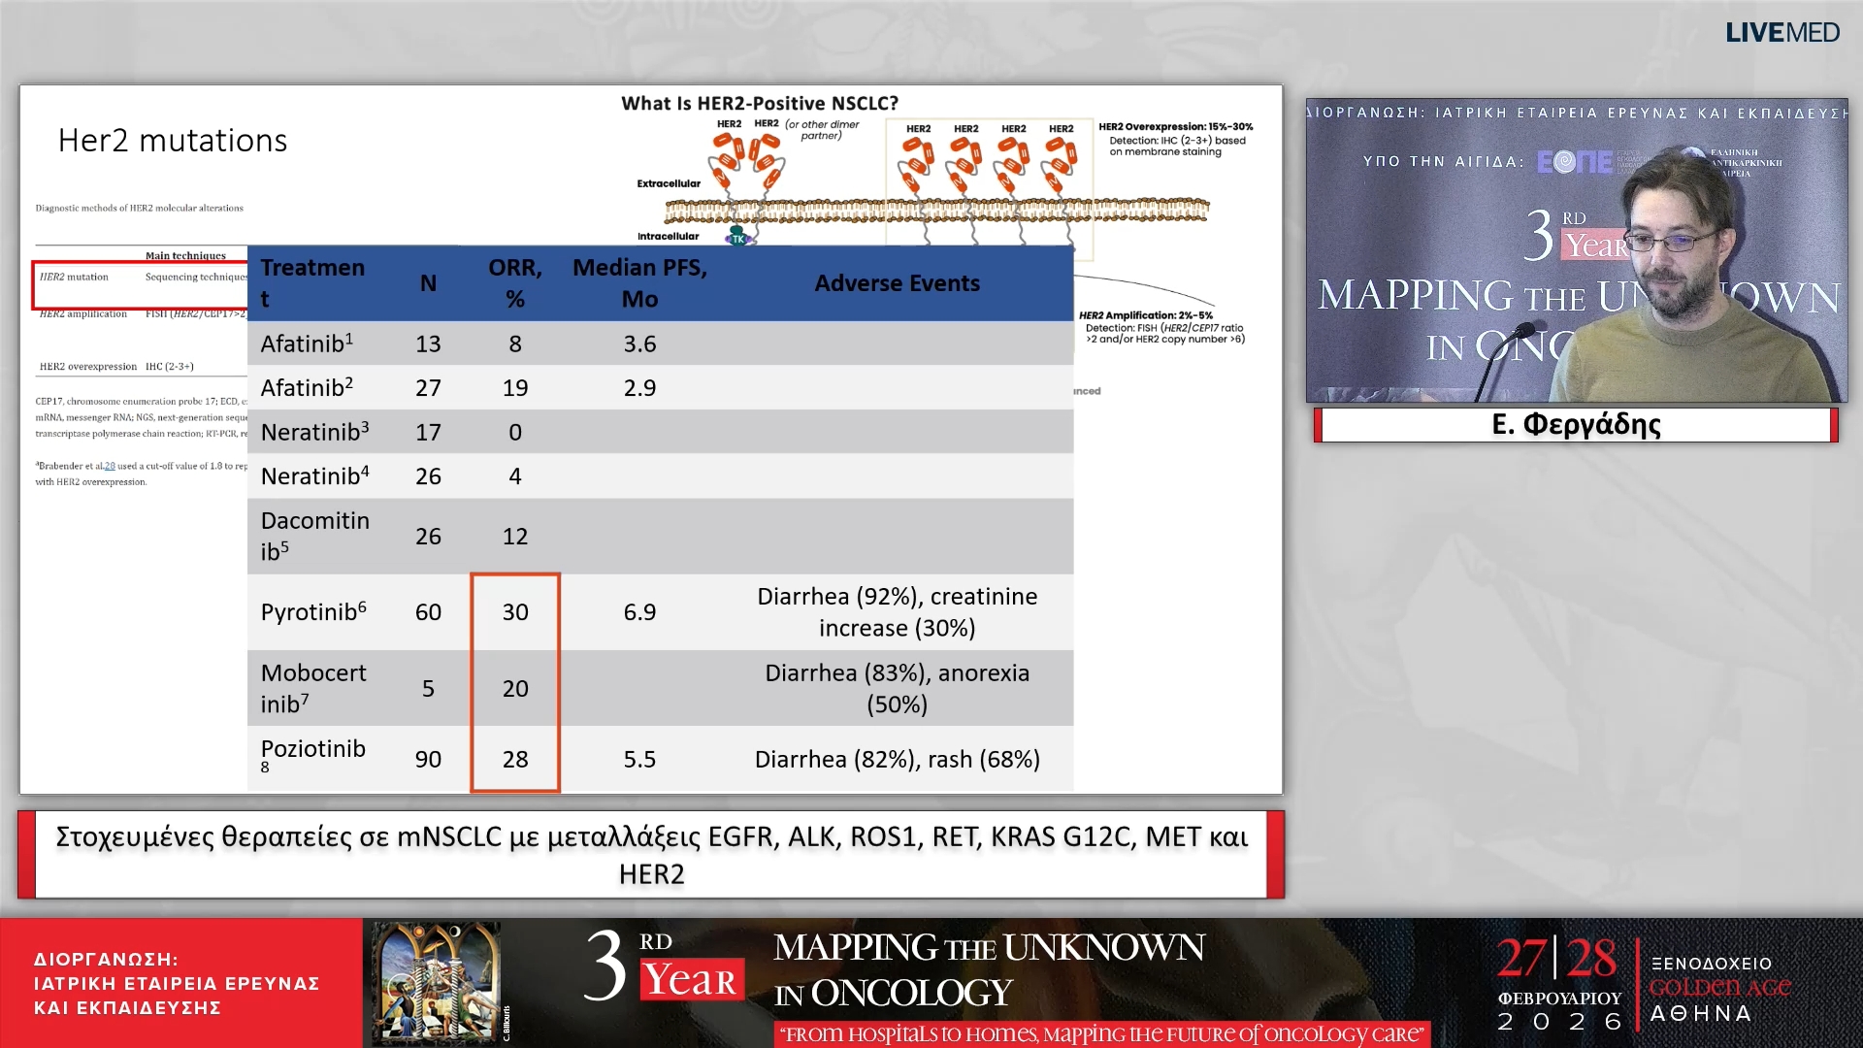The width and height of the screenshot is (1863, 1048).
Task: Click the Her2 mutations slide title
Action: click(x=173, y=141)
